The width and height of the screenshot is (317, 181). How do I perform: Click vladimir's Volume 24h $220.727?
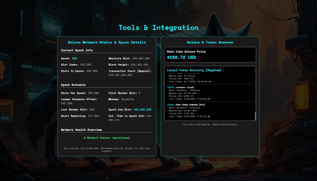click(181, 96)
